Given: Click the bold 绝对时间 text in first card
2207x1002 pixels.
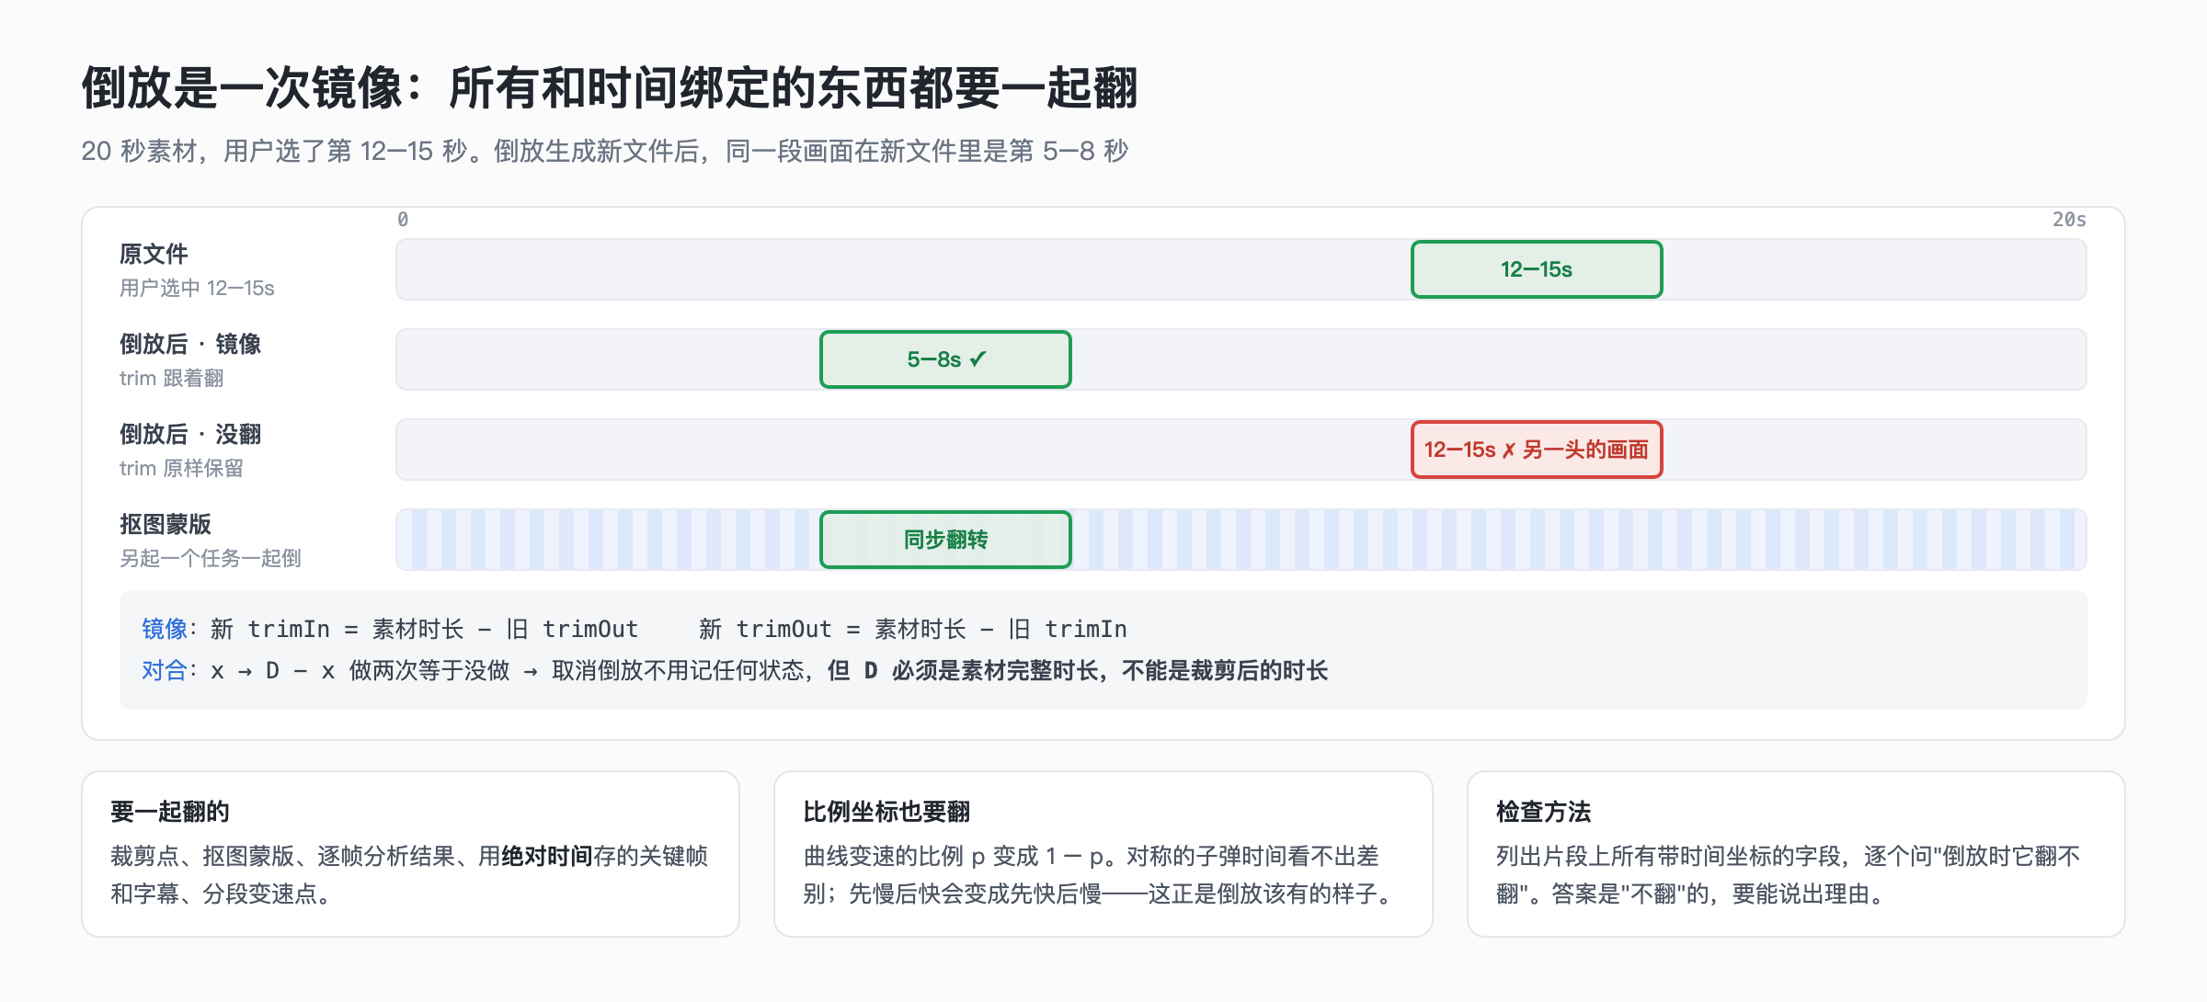Looking at the screenshot, I should [547, 856].
